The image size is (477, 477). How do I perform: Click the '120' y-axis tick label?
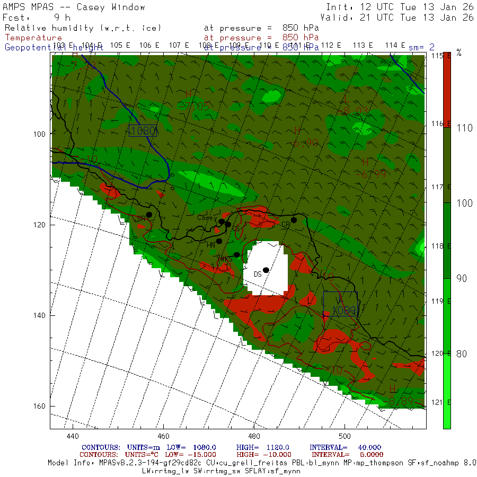coord(40,225)
